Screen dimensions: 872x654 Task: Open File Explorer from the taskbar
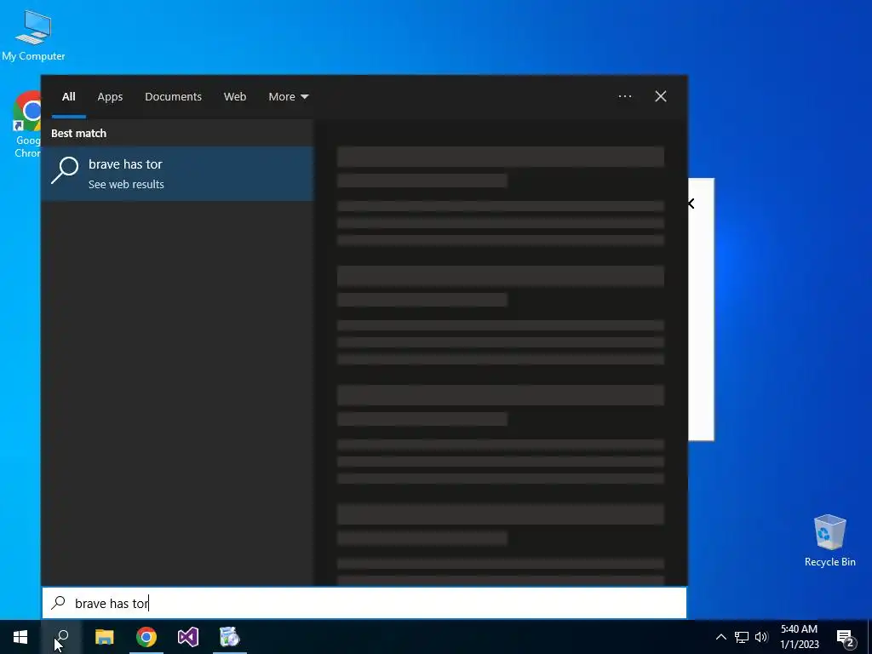(x=104, y=637)
